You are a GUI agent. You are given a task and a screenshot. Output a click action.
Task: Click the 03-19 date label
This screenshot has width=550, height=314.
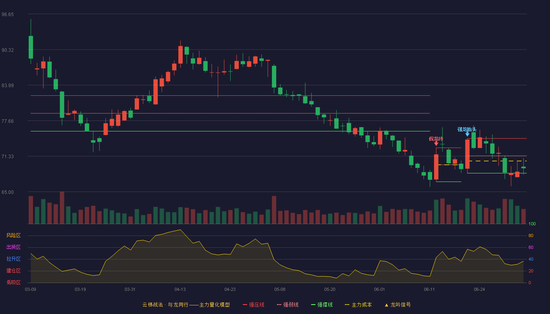pos(81,289)
